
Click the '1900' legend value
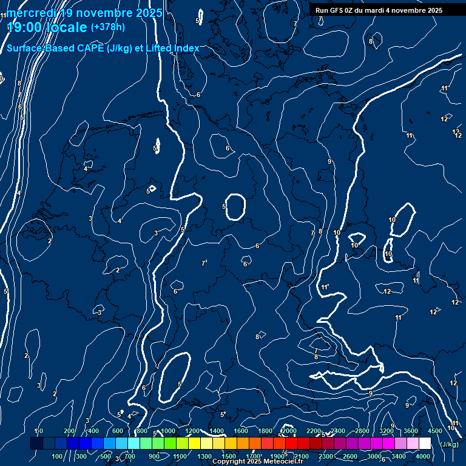tap(277, 456)
